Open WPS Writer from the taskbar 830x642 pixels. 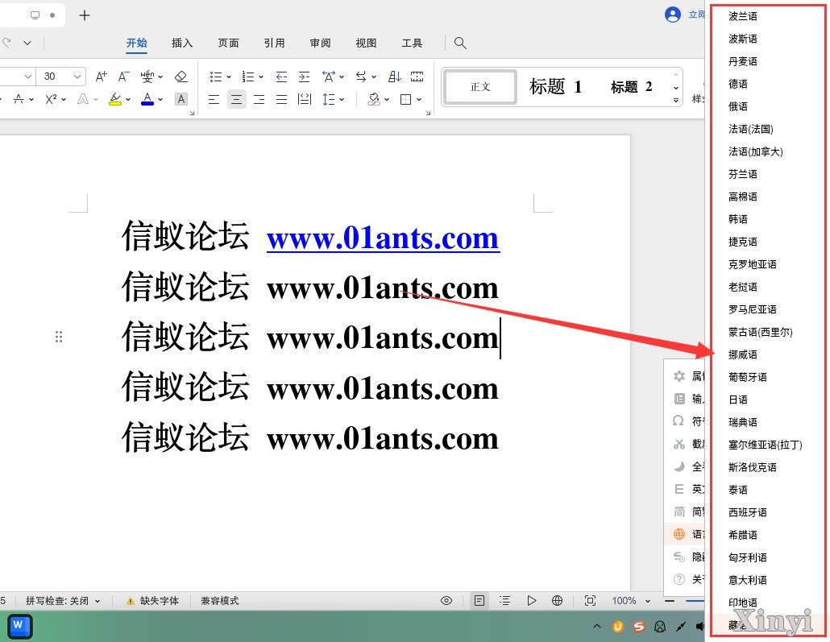19,627
